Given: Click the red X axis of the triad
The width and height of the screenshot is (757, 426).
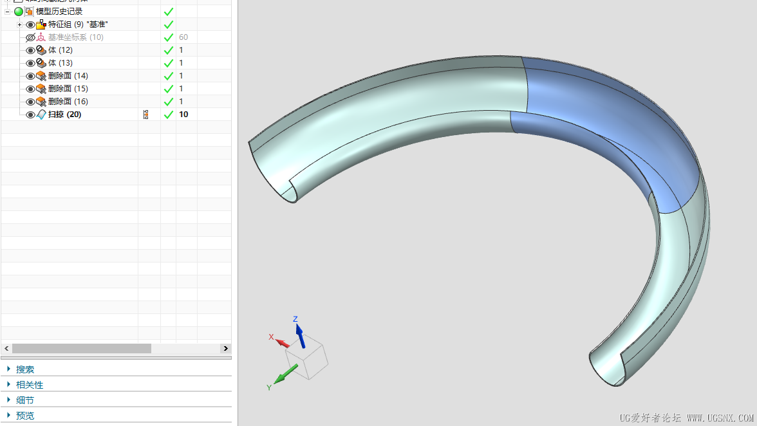Looking at the screenshot, I should pyautogui.click(x=282, y=342).
